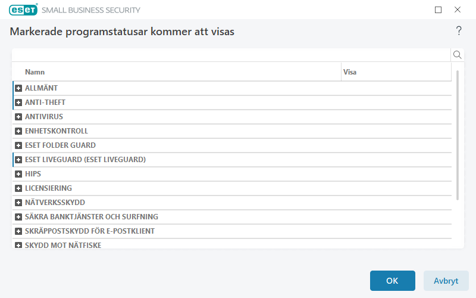Expand the ESET LIVEGUARD plus icon
The height and width of the screenshot is (298, 476).
tap(18, 160)
